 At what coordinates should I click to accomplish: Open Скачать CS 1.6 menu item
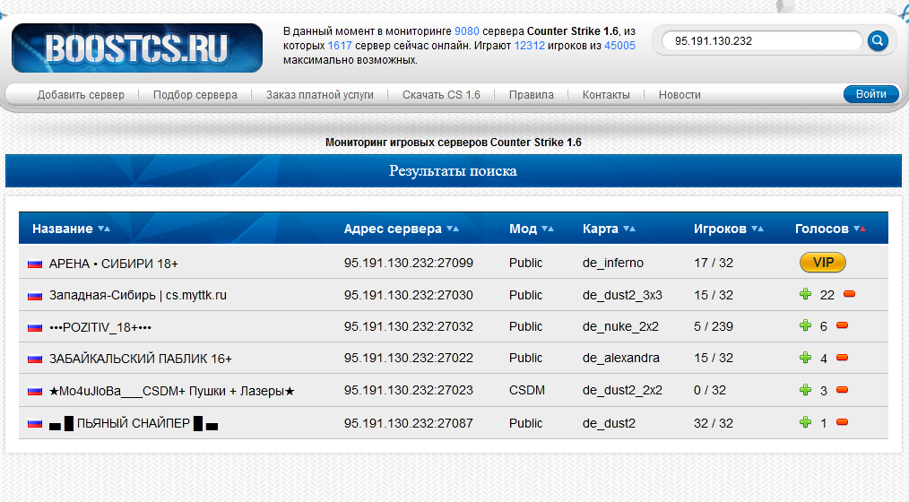pyautogui.click(x=441, y=94)
